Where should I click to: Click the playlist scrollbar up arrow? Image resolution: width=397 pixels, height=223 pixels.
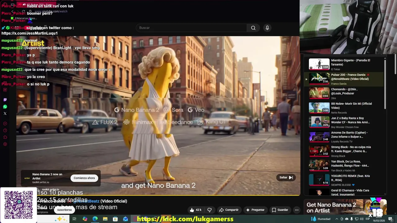[385, 59]
